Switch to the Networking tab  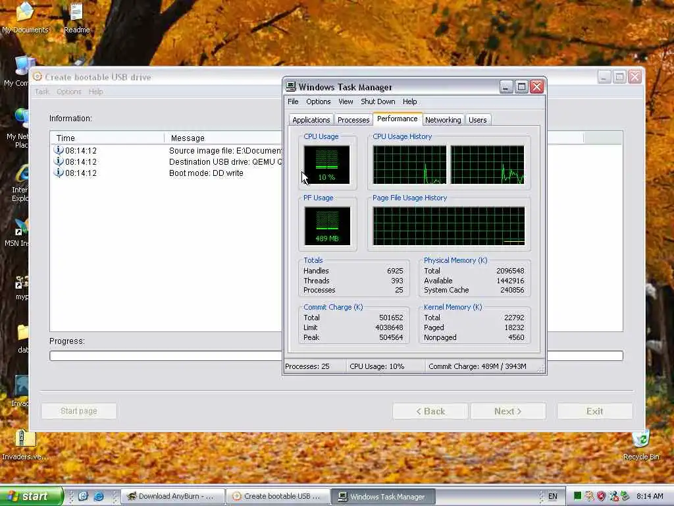[x=443, y=120]
